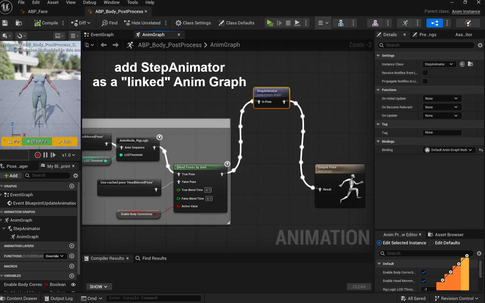
Task: Open the physics asset mode icon
Action: [x=468, y=23]
